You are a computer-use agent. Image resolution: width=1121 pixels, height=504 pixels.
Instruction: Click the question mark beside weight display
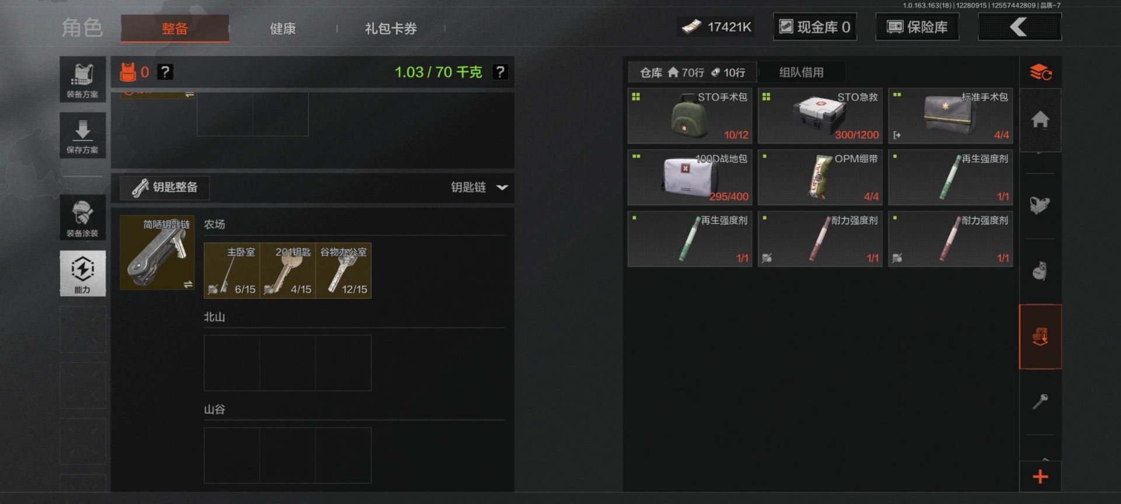point(500,72)
